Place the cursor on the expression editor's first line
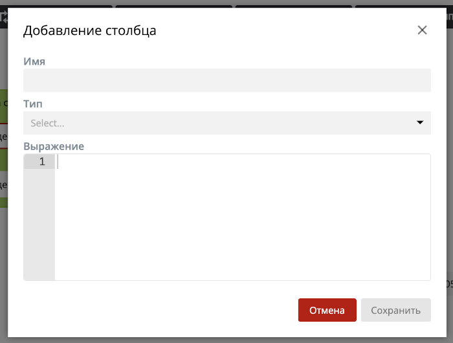This screenshot has height=343, width=453. tap(243, 162)
